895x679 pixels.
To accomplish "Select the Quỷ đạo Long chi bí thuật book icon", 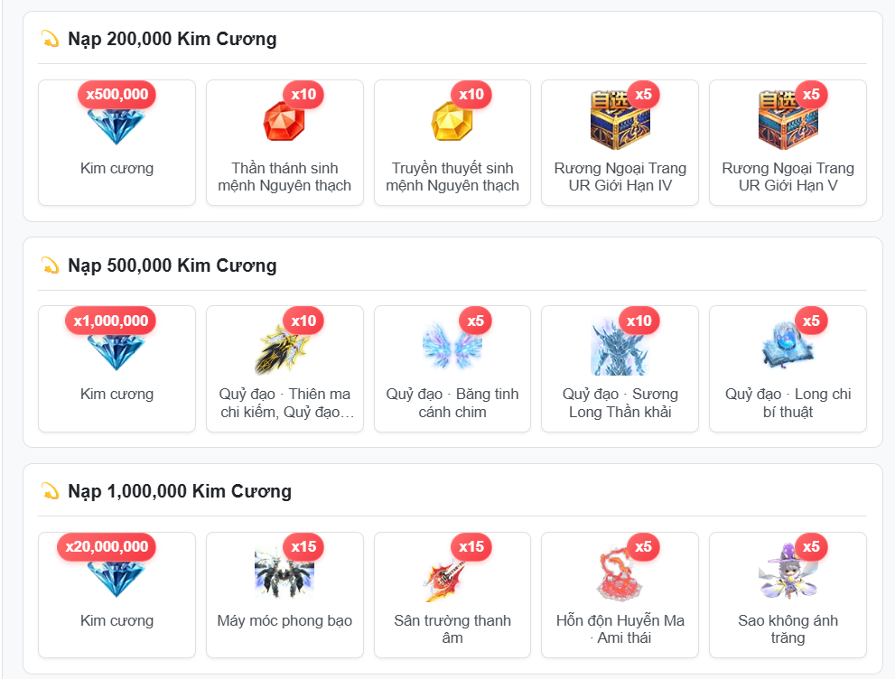I will 788,343.
